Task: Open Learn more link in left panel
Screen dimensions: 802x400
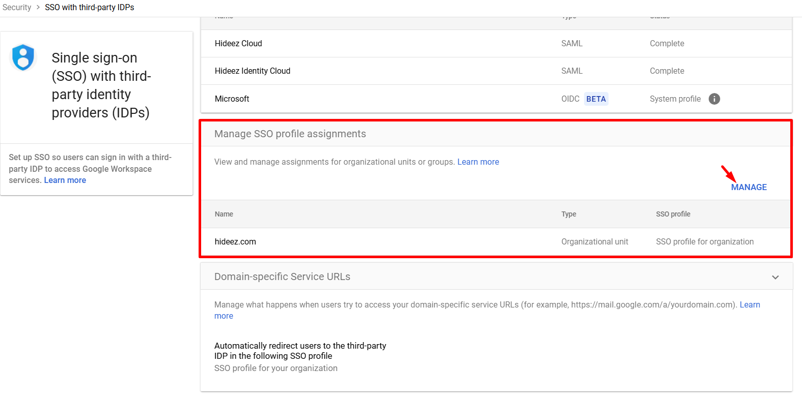Action: click(x=65, y=180)
